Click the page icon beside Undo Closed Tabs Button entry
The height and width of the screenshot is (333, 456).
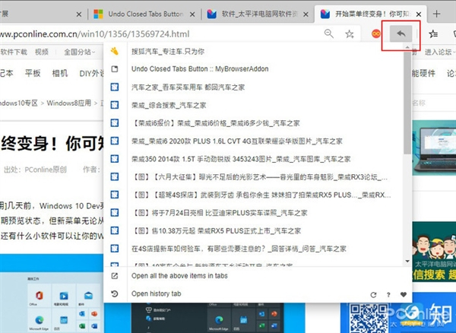coord(115,69)
